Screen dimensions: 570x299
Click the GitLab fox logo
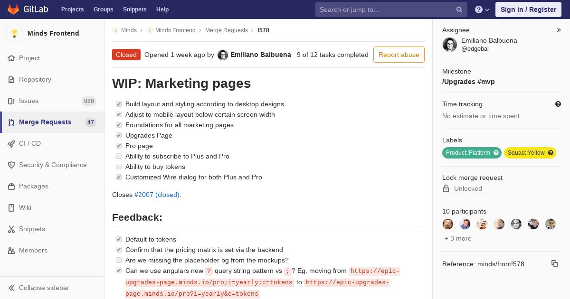(13, 9)
